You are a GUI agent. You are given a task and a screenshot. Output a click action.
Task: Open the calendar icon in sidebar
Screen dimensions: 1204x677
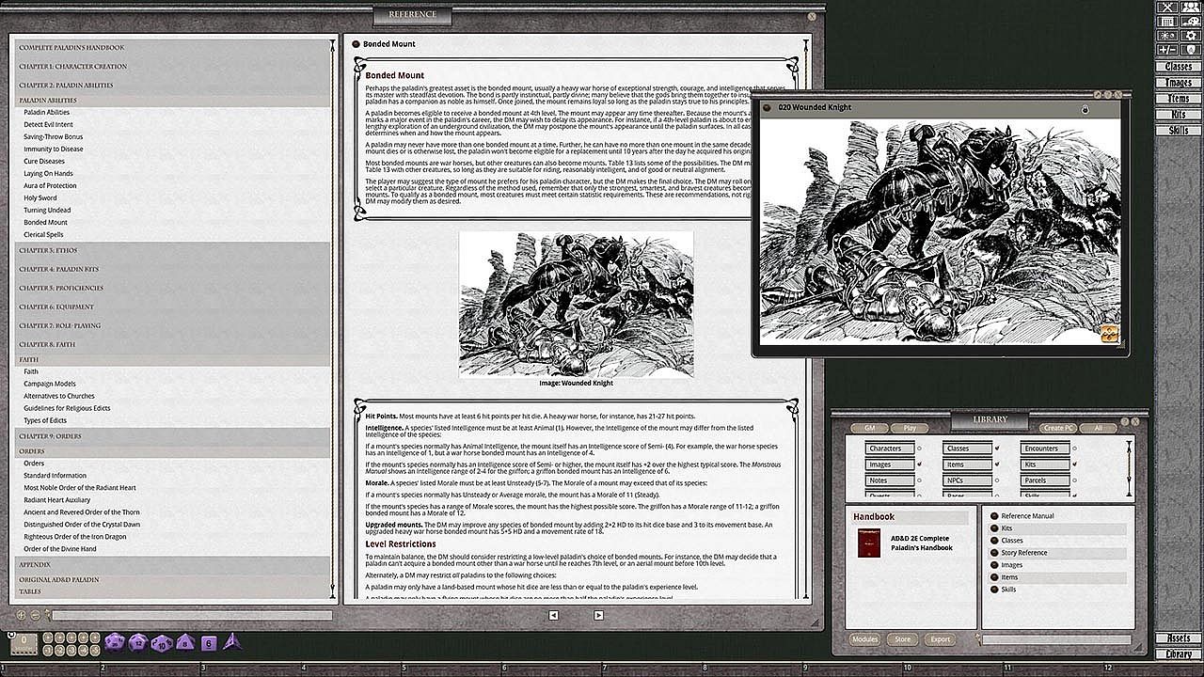pos(1166,21)
